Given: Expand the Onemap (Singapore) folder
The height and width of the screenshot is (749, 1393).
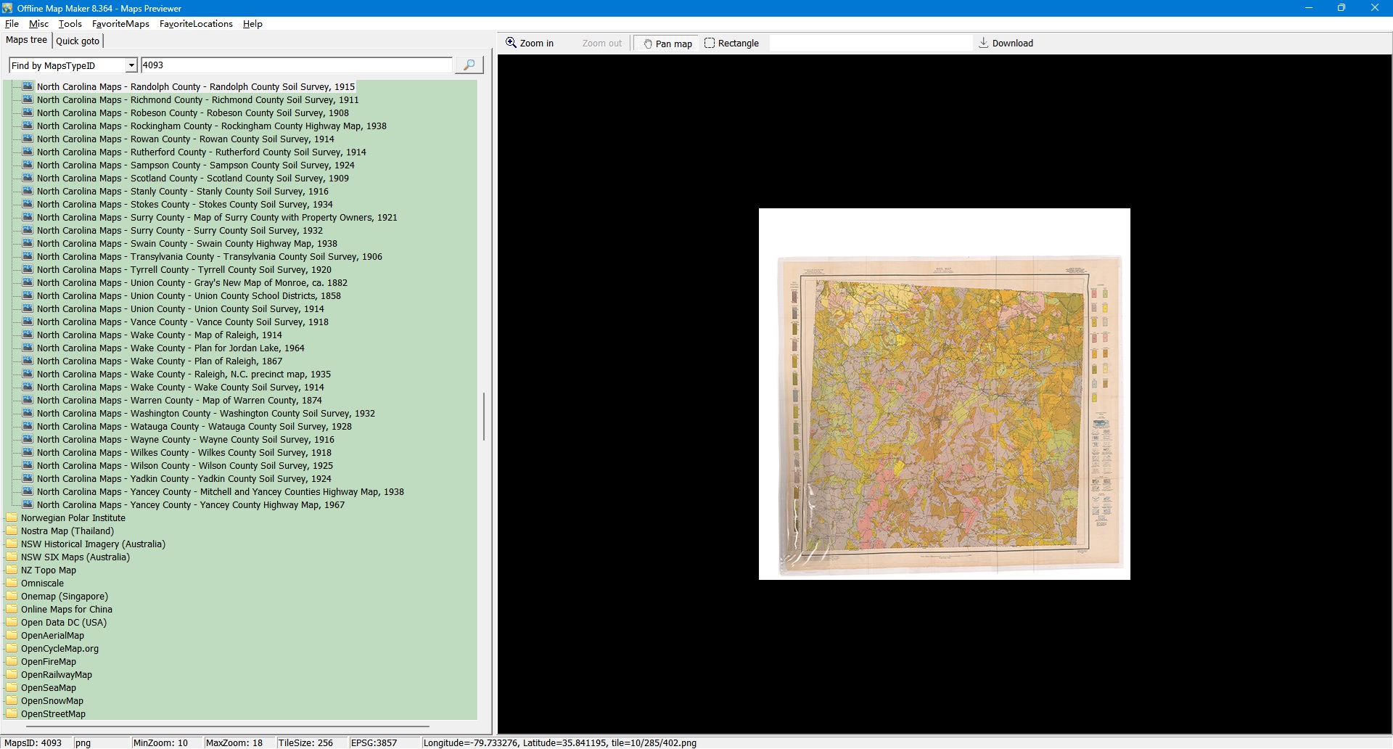Looking at the screenshot, I should [x=12, y=596].
